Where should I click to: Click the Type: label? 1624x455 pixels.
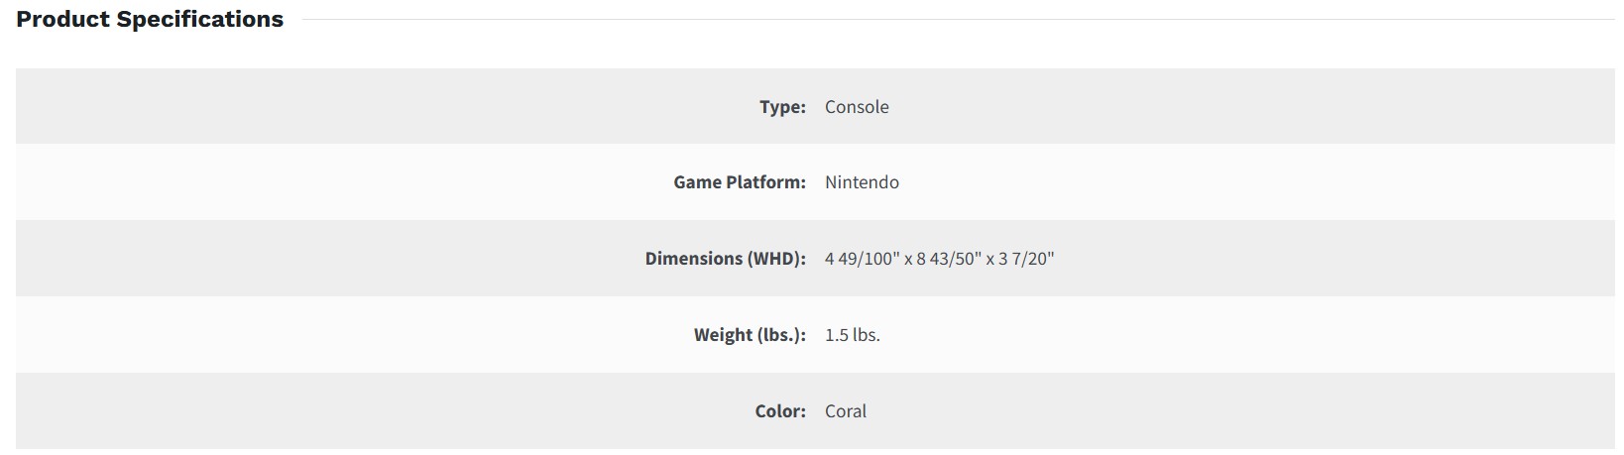782,107
